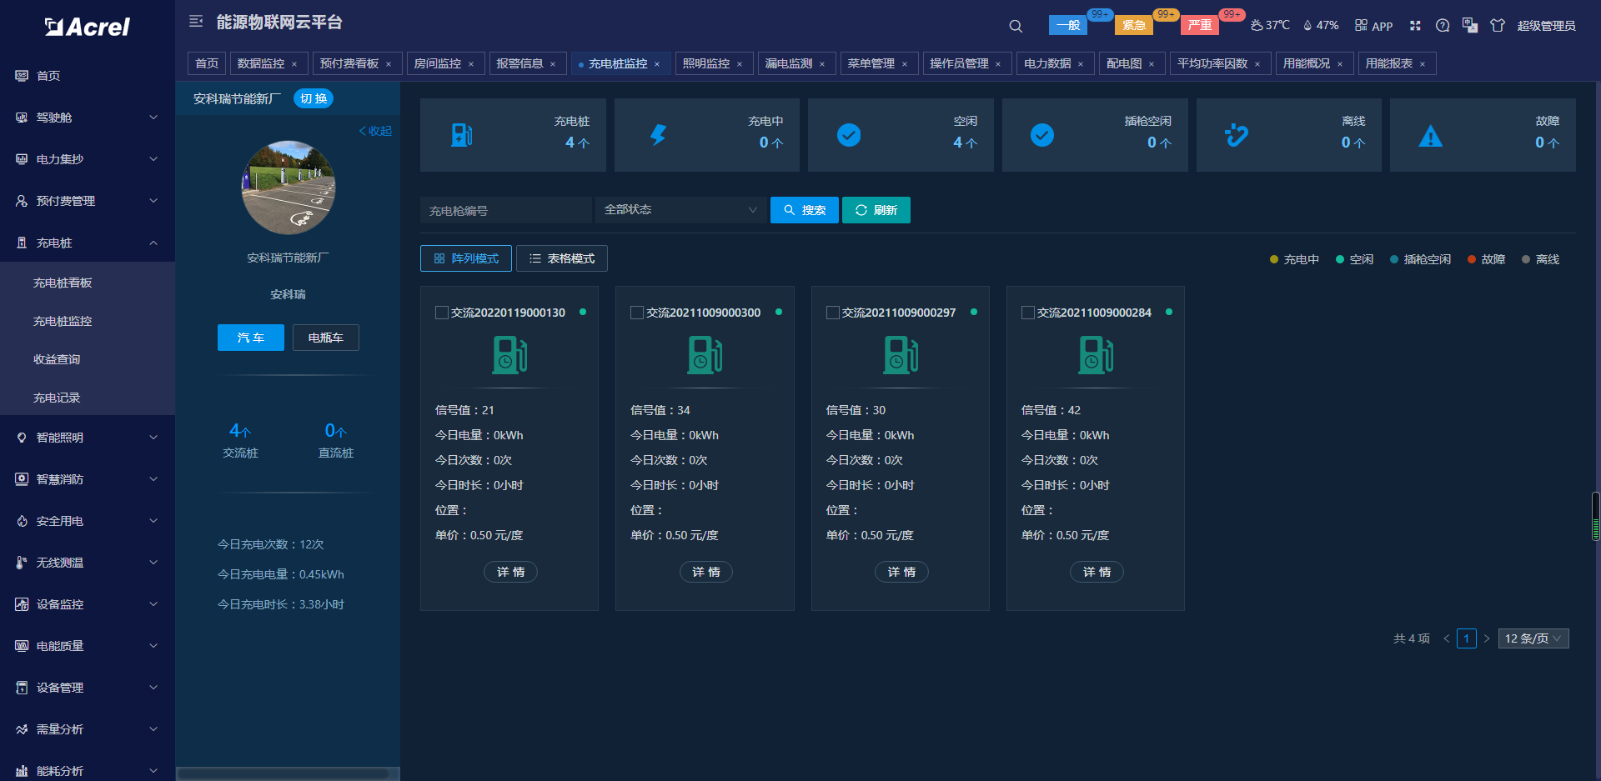Click the 智慧消防 sidebar icon
The image size is (1601, 781).
(x=21, y=478)
